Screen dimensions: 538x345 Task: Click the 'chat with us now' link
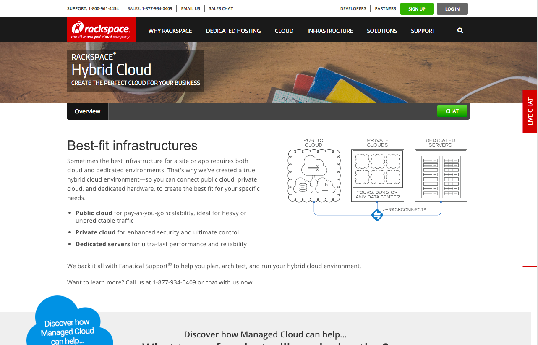point(229,282)
